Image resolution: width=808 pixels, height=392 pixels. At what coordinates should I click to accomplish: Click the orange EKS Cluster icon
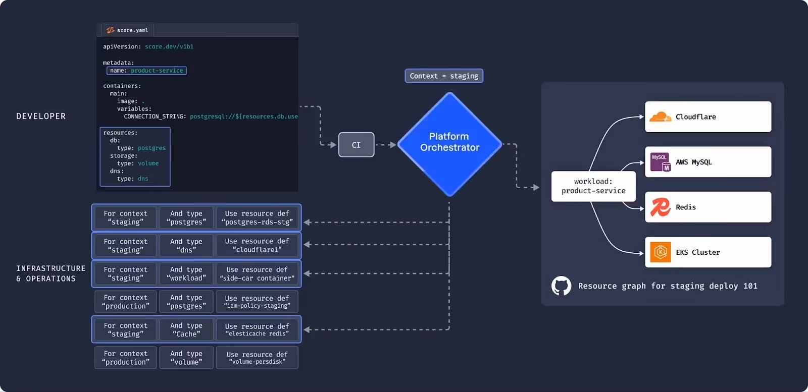(660, 252)
